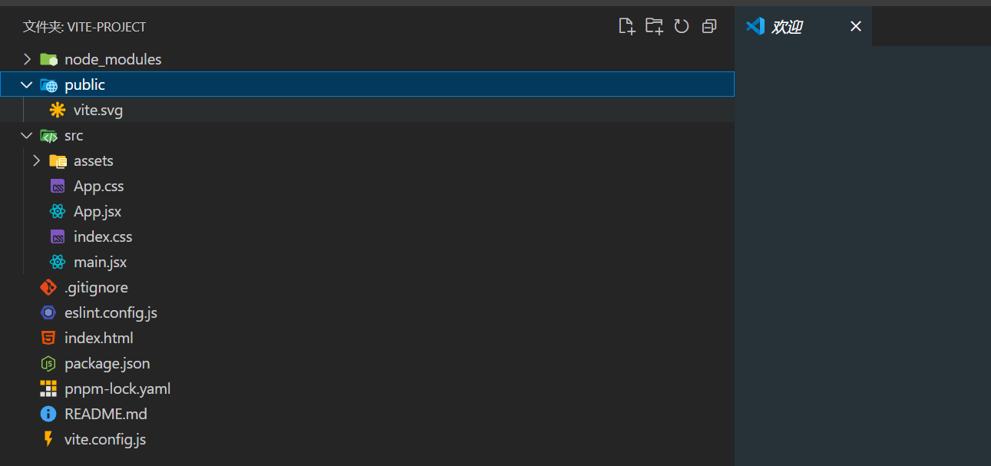Click the React icon beside App.jsx
This screenshot has width=991, height=466.
[x=58, y=211]
